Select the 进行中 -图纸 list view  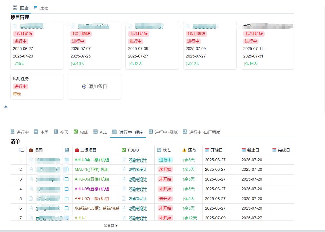163,132
